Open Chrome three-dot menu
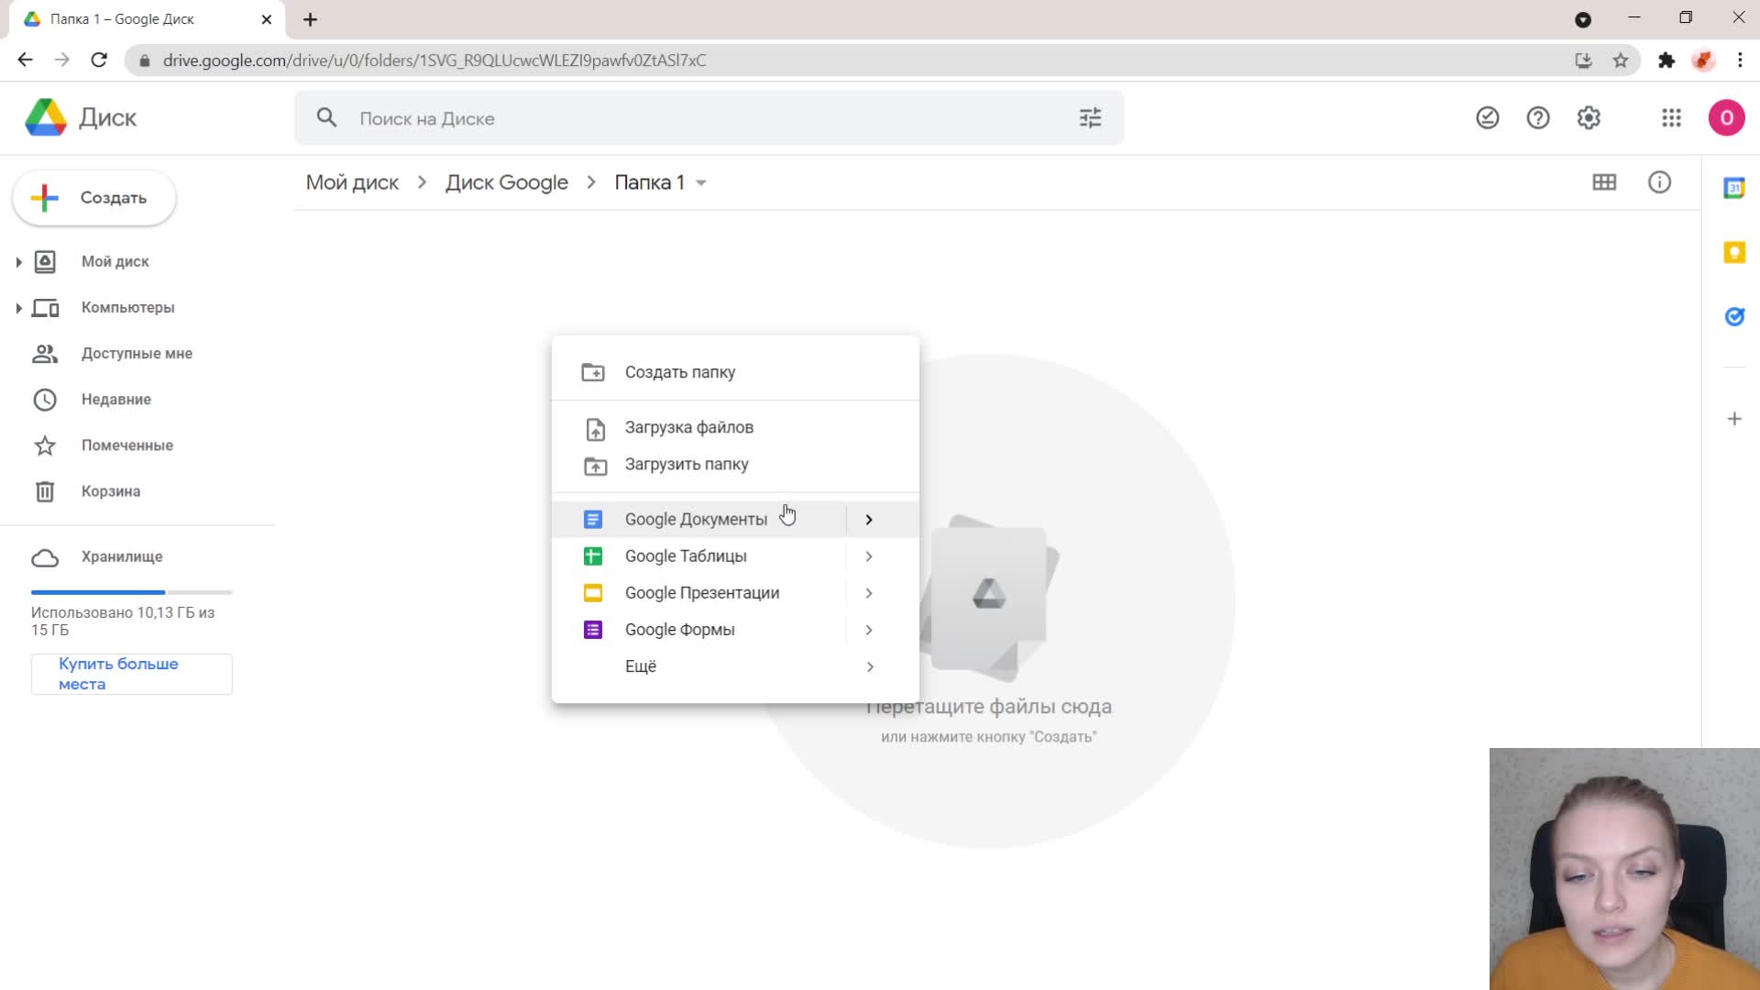1760x990 pixels. tap(1740, 60)
